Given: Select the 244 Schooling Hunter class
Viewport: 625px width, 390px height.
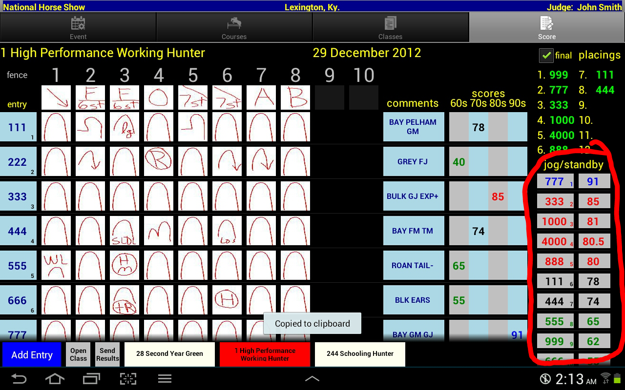Looking at the screenshot, I should [360, 354].
